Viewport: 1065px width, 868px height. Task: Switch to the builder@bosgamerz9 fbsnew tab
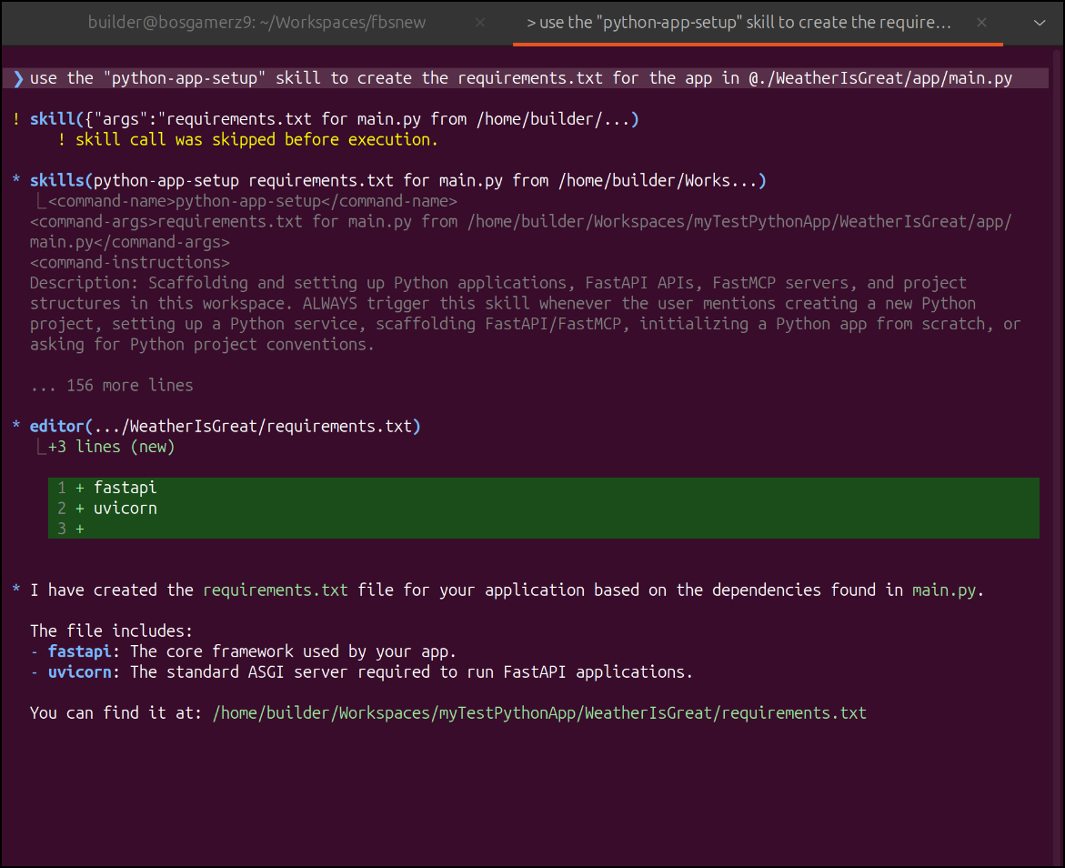tap(256, 23)
